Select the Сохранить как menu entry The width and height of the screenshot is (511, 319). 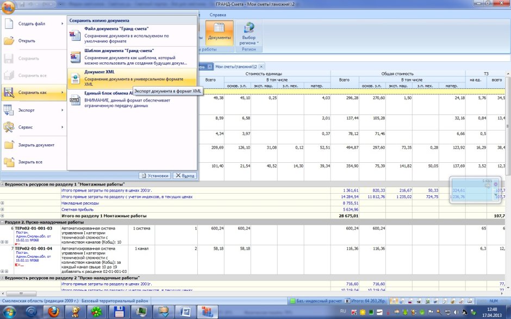[34, 92]
